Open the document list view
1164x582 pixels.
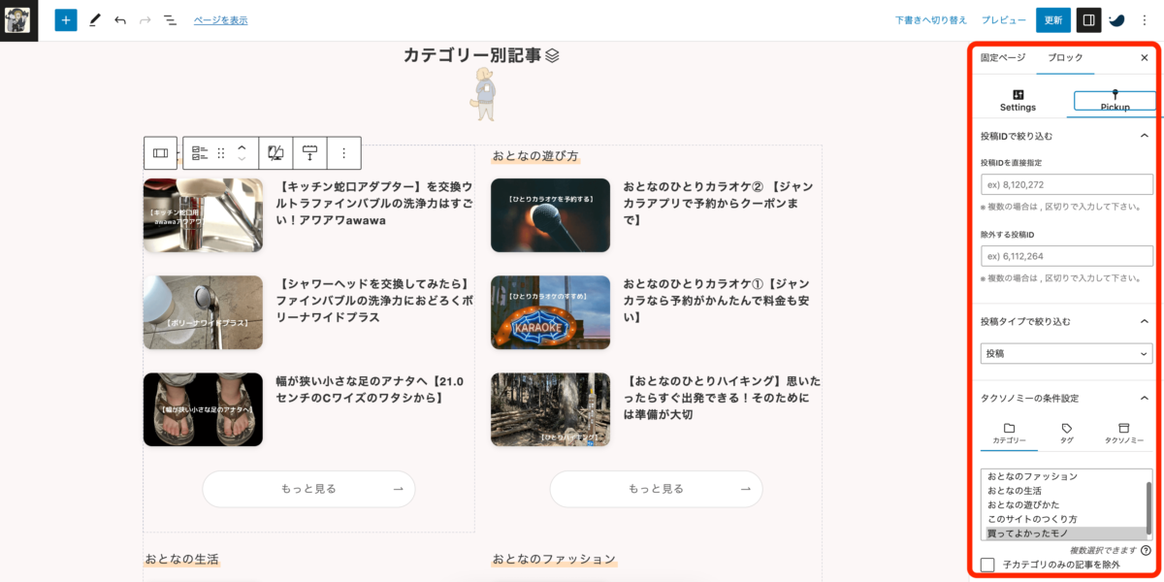coord(170,19)
